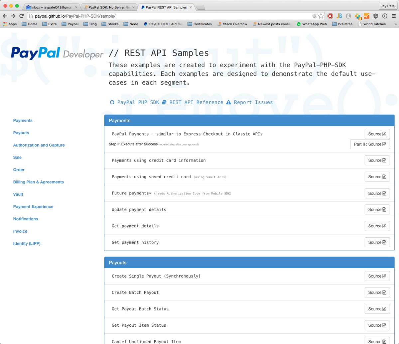399x344 pixels.
Task: Open the Chrome hamburger menu
Action: (x=394, y=16)
